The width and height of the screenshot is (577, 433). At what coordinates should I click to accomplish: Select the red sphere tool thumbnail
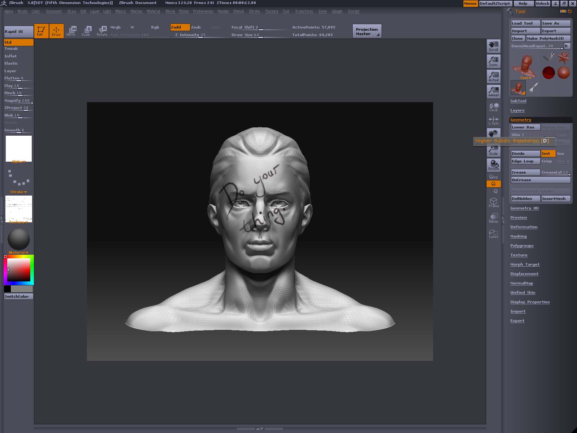coord(549,73)
